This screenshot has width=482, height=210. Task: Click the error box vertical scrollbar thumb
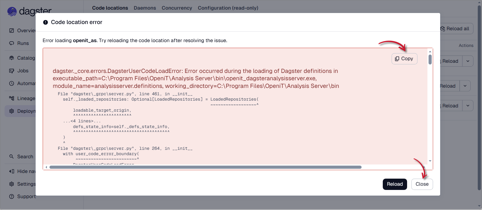tap(430, 59)
